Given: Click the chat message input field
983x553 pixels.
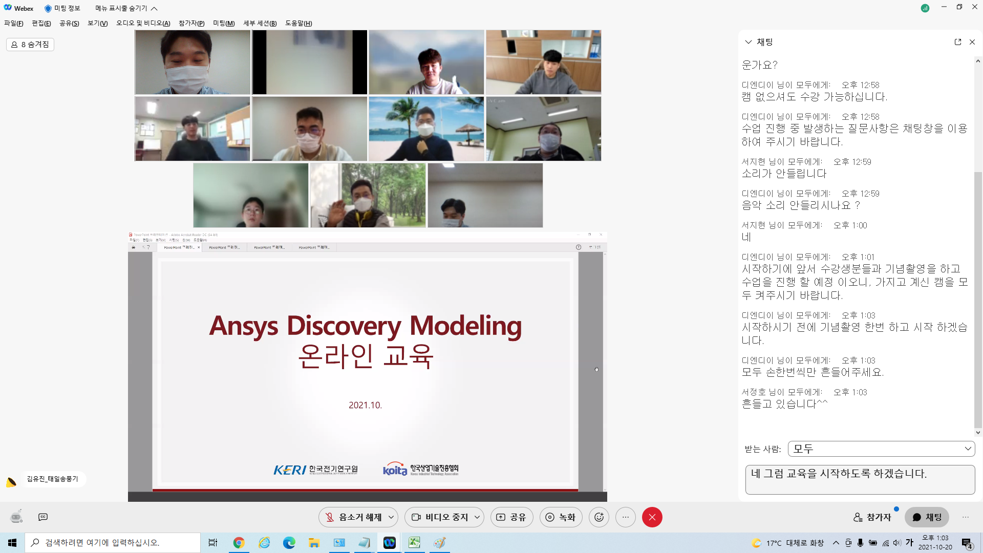Looking at the screenshot, I should point(860,480).
